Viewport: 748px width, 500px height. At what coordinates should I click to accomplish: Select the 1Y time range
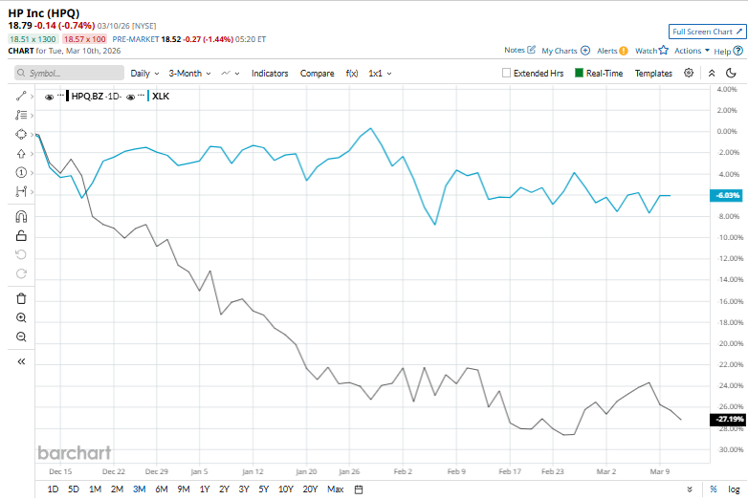pos(204,489)
